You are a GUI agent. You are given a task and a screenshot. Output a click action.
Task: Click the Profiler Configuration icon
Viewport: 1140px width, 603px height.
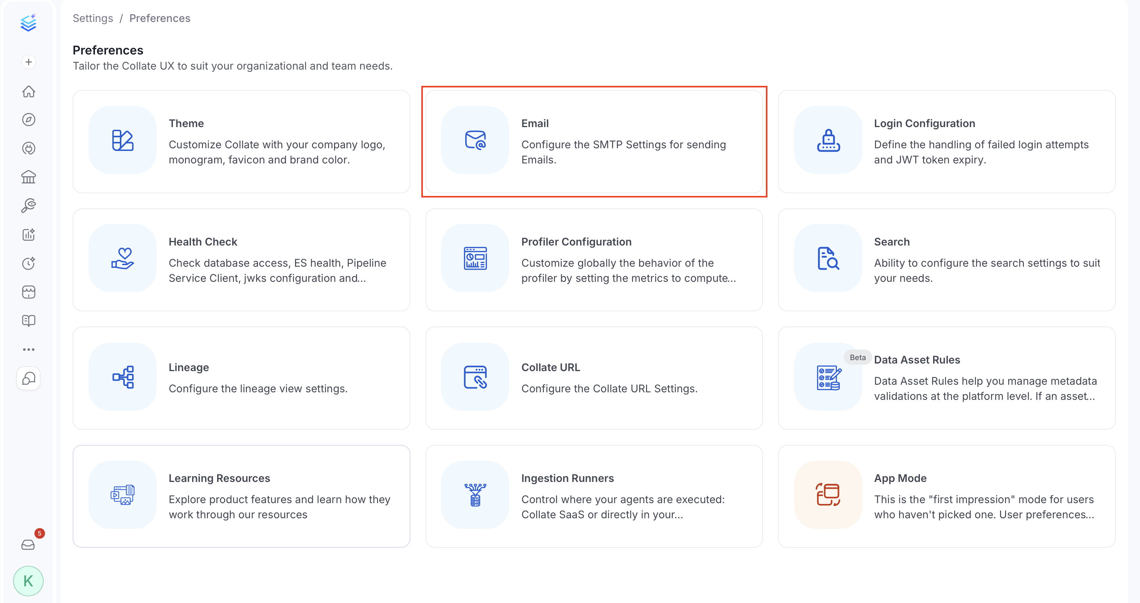pyautogui.click(x=475, y=258)
